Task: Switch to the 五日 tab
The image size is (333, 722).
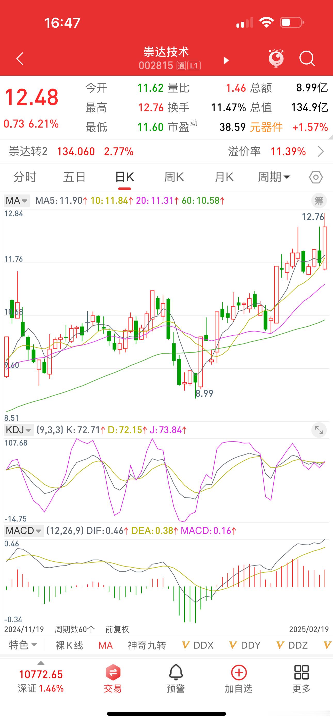Action: point(75,177)
